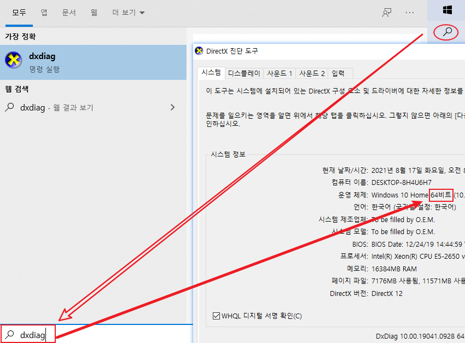Click the DirectX 진단 도구 title bar icon
Screen dimensions: 465x343
click(x=199, y=51)
